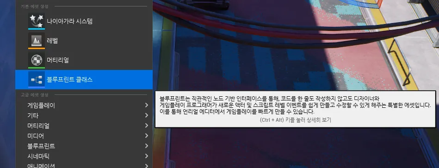Select the 애니메이션 category at the menu bottom

(x=41, y=166)
